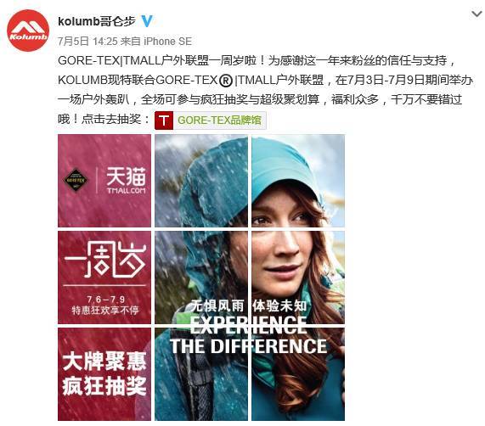Open the bottom-right red hair jacket thumbnail
Image resolution: width=485 pixels, height=426 pixels.
click(298, 374)
